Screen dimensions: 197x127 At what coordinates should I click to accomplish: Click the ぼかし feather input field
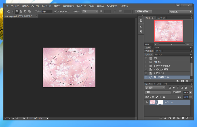(x=47, y=11)
